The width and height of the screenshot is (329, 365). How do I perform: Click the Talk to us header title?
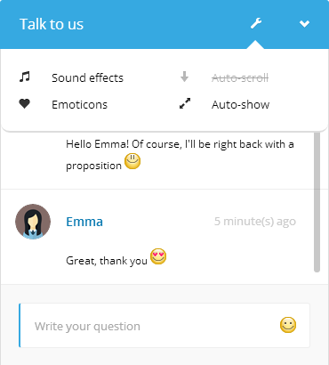pyautogui.click(x=52, y=24)
